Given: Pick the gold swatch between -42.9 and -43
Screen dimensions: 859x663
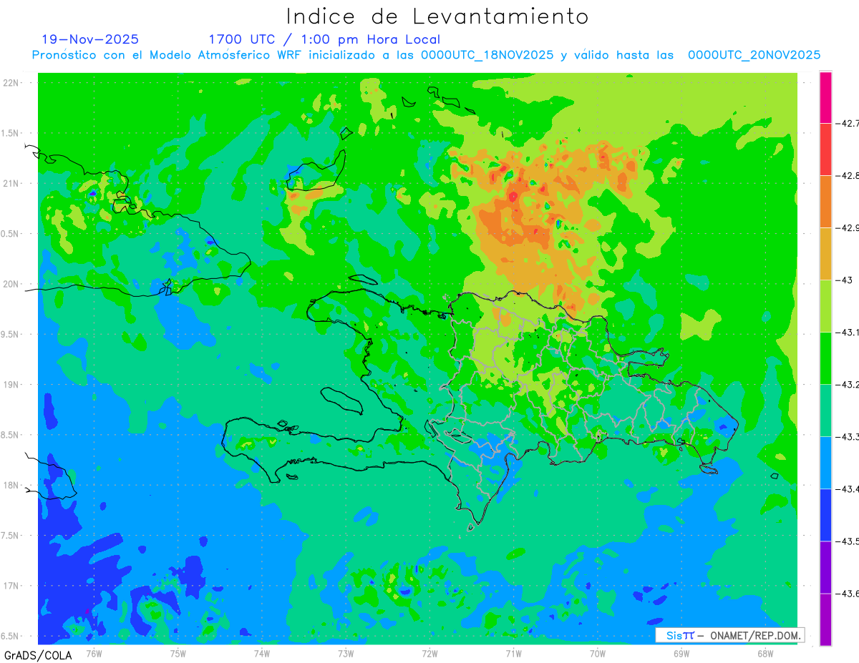Looking at the screenshot, I should coord(825,254).
